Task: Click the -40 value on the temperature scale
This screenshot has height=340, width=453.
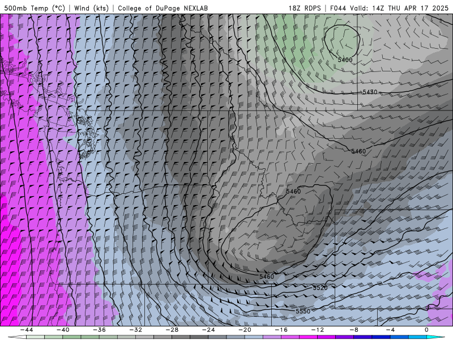Action: click(x=63, y=330)
